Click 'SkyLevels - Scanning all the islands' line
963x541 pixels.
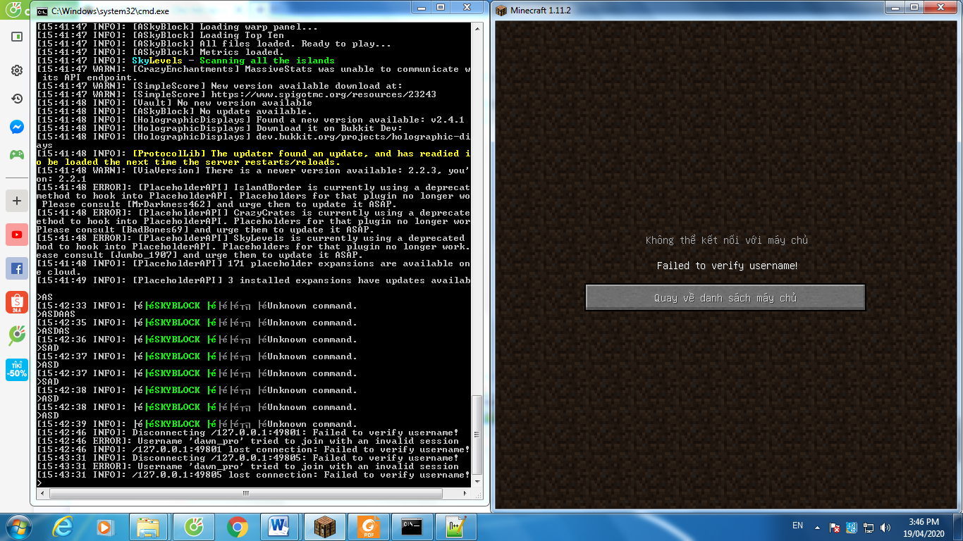pyautogui.click(x=233, y=61)
